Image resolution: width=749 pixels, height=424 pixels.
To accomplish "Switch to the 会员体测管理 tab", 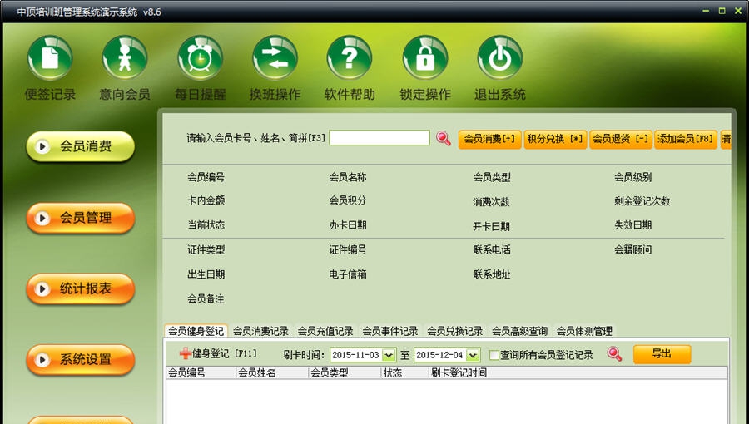I will [x=585, y=331].
